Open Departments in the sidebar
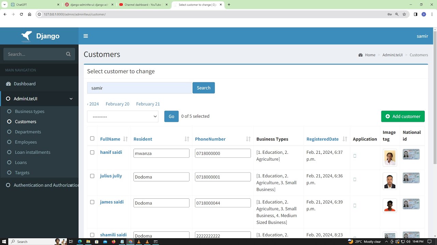Screen dimensions: 437x245 click(x=28, y=132)
